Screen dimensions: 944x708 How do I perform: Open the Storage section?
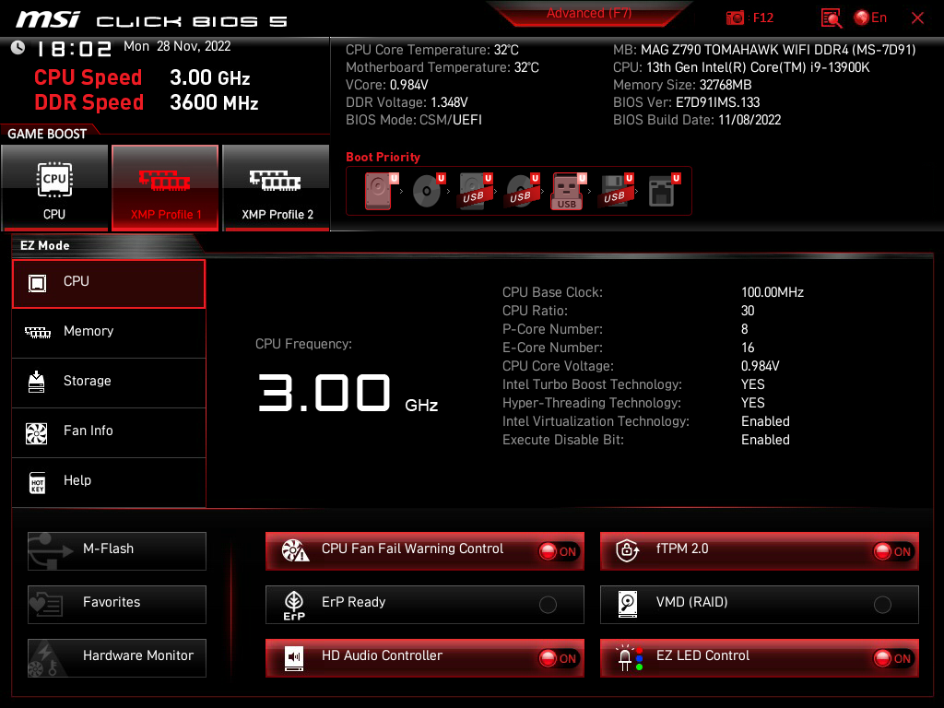109,383
